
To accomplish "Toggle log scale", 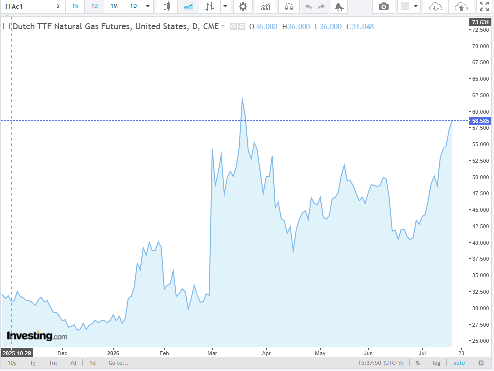I will [436, 363].
